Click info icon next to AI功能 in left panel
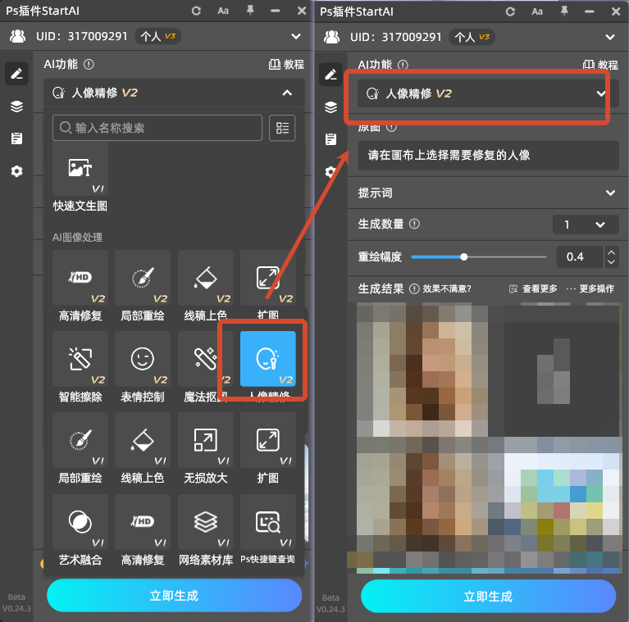 click(x=89, y=64)
